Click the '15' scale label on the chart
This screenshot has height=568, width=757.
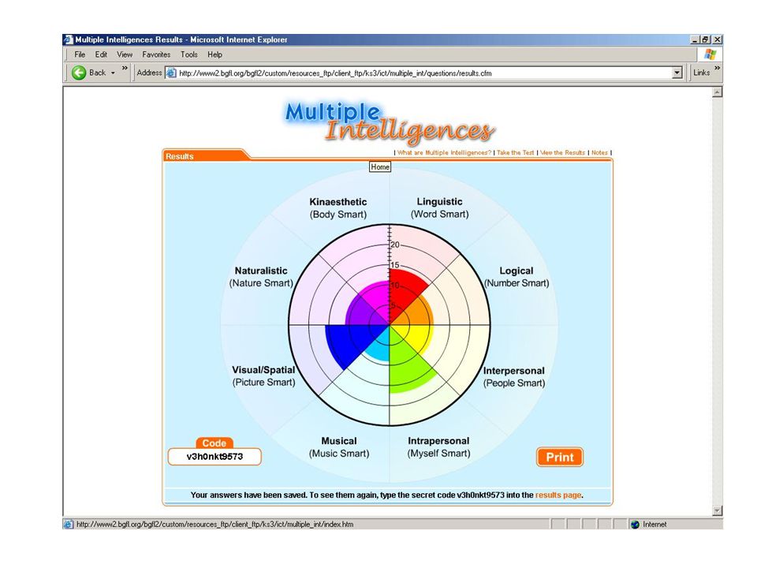click(395, 265)
